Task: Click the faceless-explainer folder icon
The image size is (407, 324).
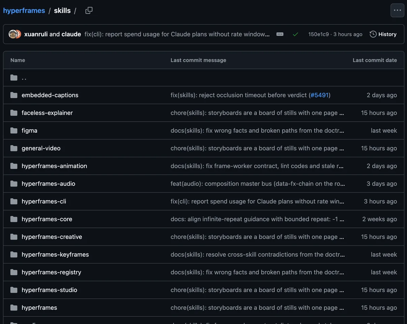Action: coord(14,113)
